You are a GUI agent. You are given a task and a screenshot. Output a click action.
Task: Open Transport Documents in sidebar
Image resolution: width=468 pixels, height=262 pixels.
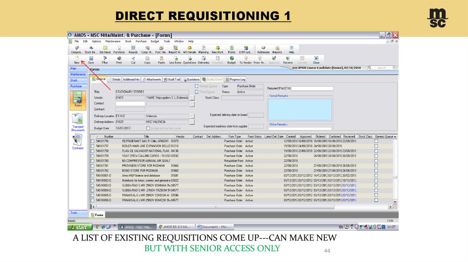[x=78, y=122]
